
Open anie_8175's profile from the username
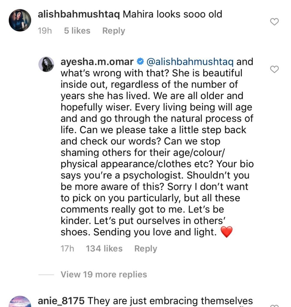62,300
